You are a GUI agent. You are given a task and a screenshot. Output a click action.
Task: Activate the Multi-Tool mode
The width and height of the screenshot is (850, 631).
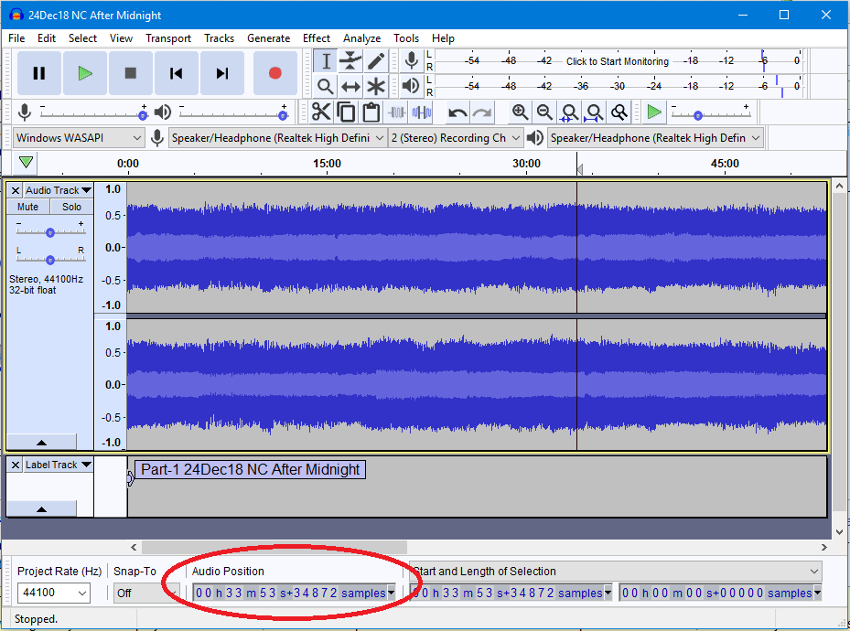[376, 86]
